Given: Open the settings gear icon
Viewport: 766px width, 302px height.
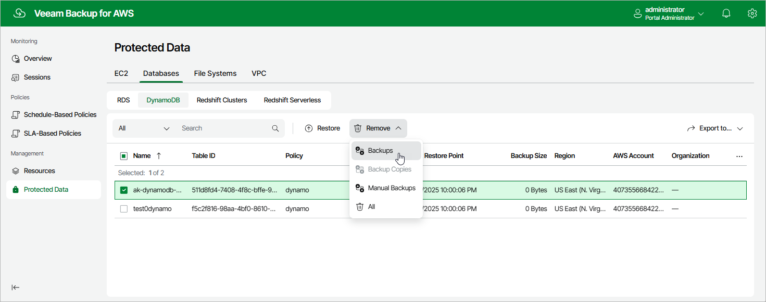Looking at the screenshot, I should (752, 14).
